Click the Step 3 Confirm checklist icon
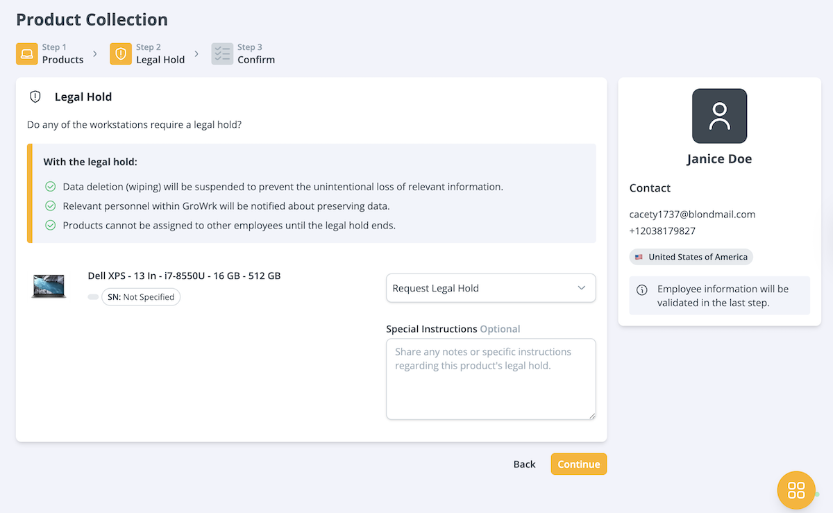The image size is (833, 513). click(222, 54)
